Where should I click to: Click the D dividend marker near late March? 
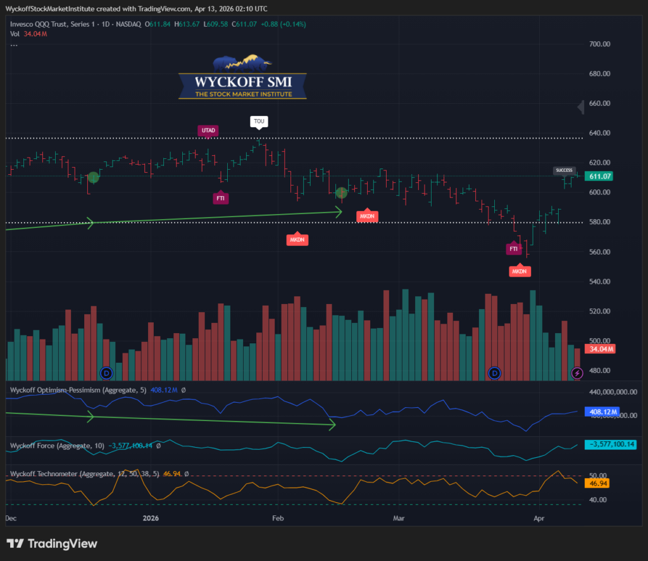tap(495, 373)
